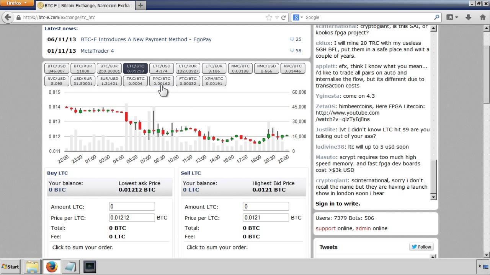Screen dimensions: 490x275
Task: Select the LTC/EUR currency pair
Action: pyautogui.click(x=214, y=68)
